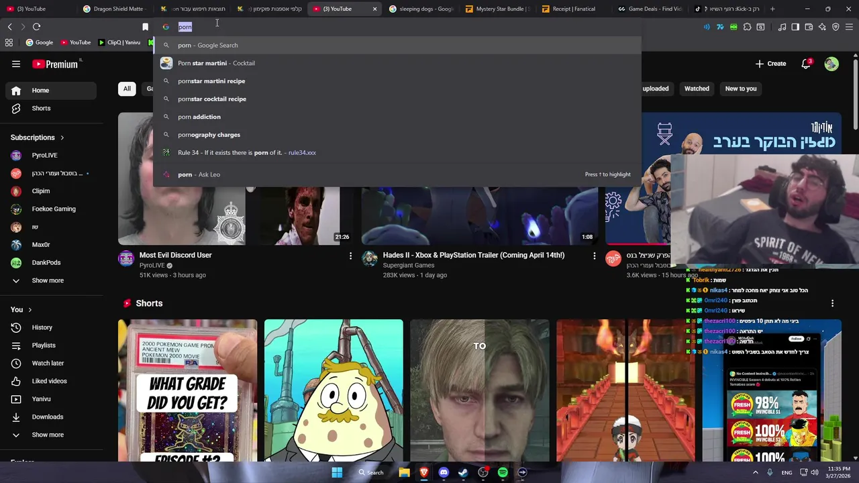This screenshot has height=483, width=859.
Task: Choose the Porn star martini Cocktail suggestion
Action: 397,63
